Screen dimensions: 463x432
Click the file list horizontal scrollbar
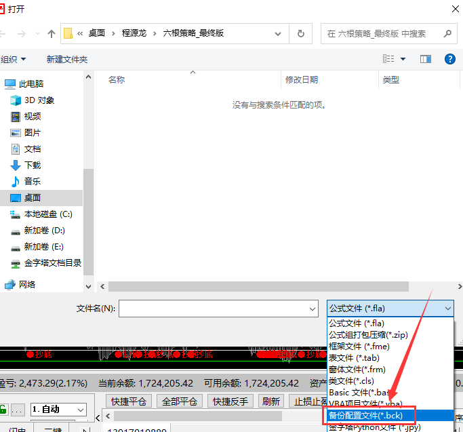pos(258,286)
